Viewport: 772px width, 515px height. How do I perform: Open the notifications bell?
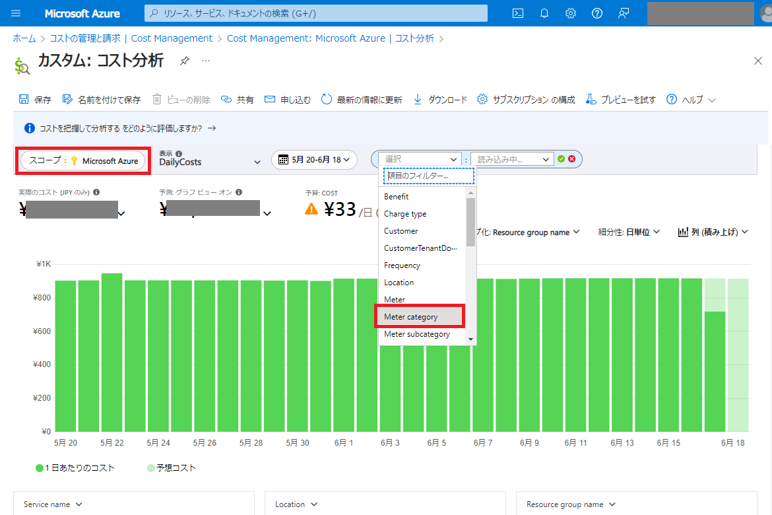[x=544, y=13]
